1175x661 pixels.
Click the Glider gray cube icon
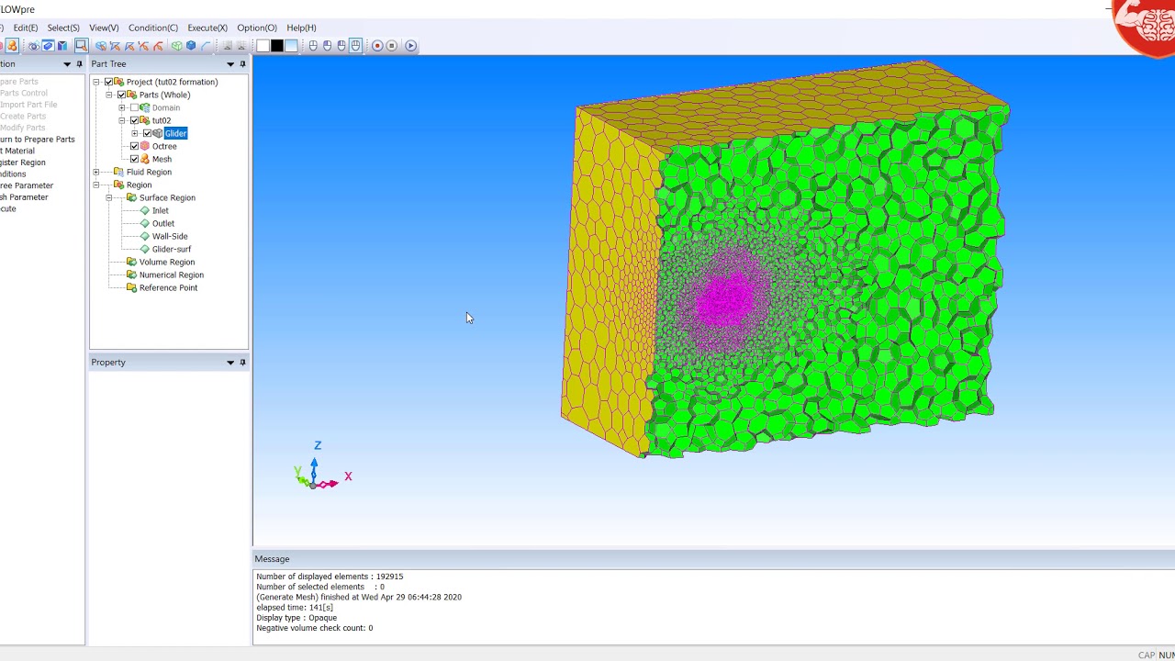click(158, 133)
